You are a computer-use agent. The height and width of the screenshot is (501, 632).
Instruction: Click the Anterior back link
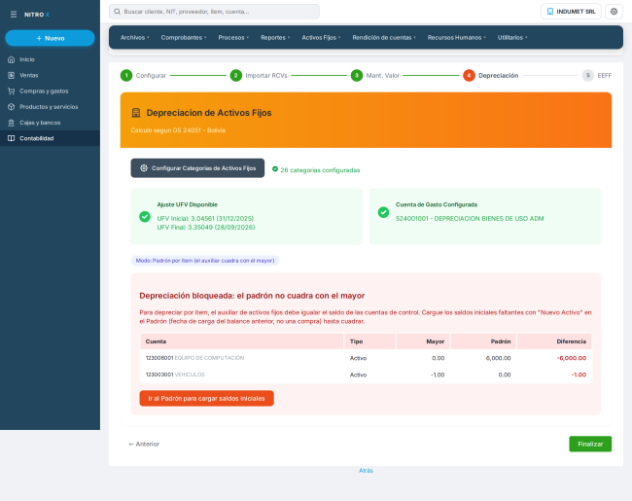[144, 445]
